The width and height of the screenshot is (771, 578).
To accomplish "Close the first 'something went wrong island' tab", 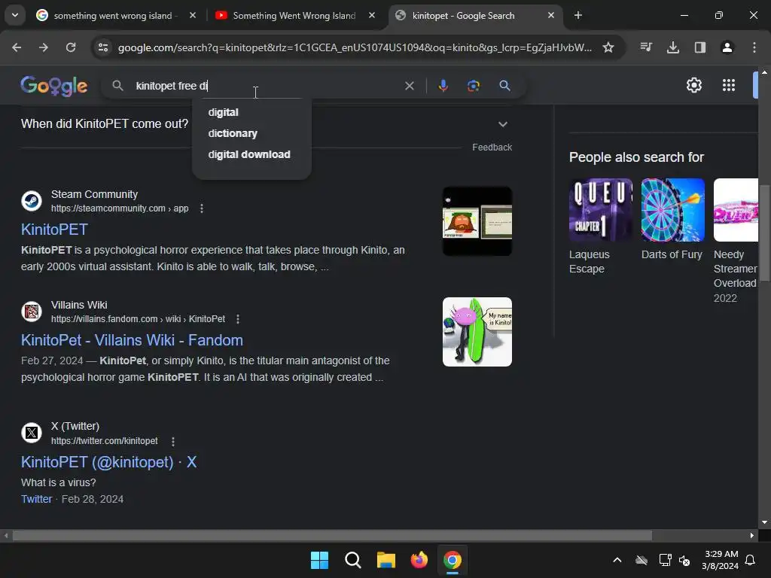I will (193, 15).
